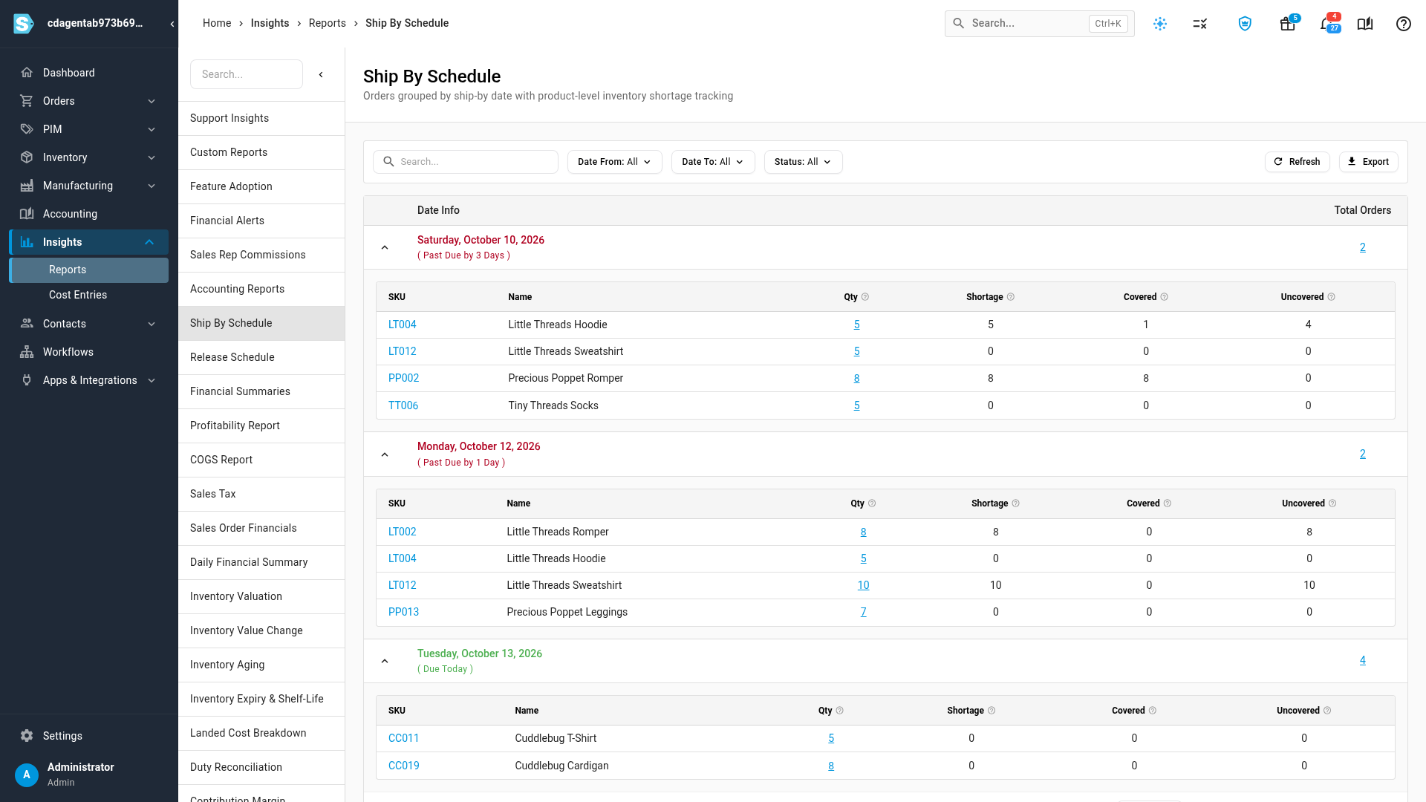Click the Dashboard home icon
Screen dimensions: 1426x802
click(x=27, y=73)
